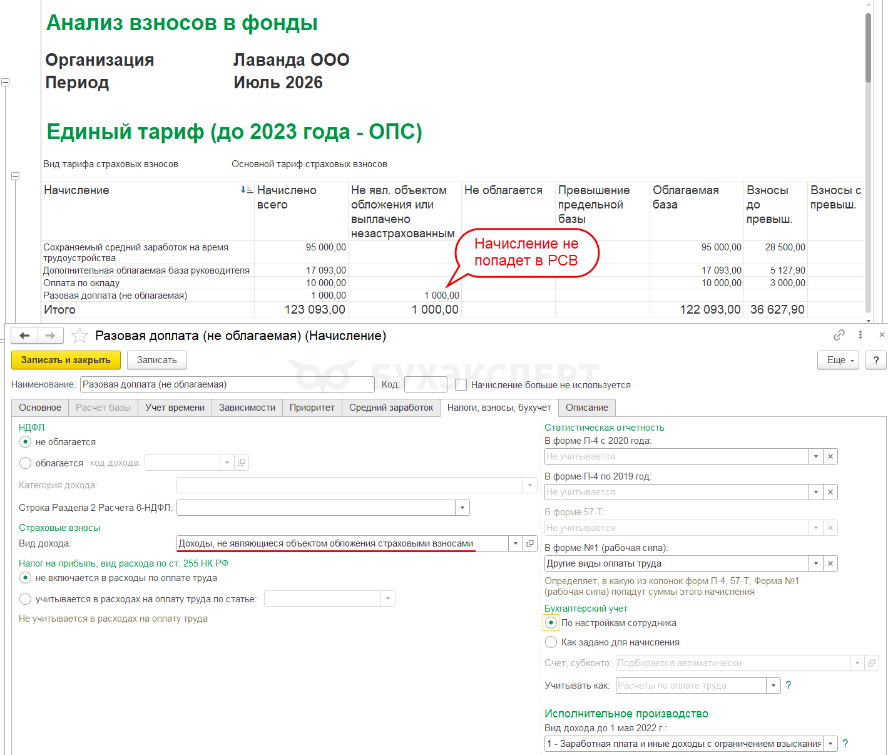The width and height of the screenshot is (888, 755).
Task: Close the Начисление form with the X
Action: pyautogui.click(x=882, y=335)
